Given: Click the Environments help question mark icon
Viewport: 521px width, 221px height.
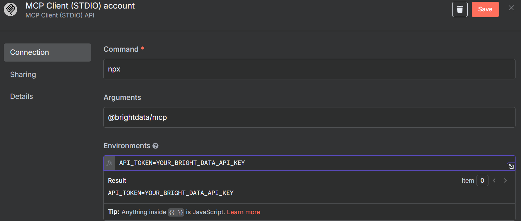Looking at the screenshot, I should coord(155,146).
